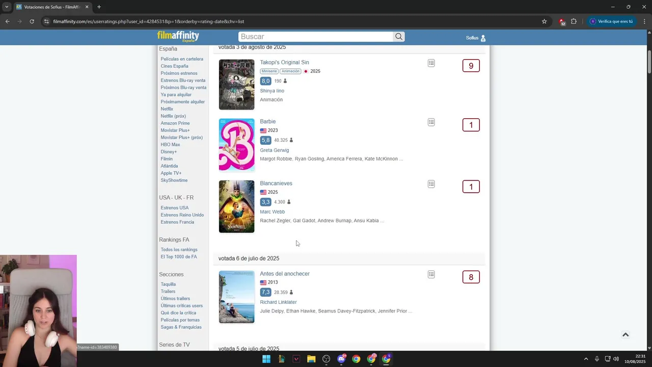Open the Antes del anochecer title link
Viewport: 652px width, 367px height.
(x=285, y=274)
